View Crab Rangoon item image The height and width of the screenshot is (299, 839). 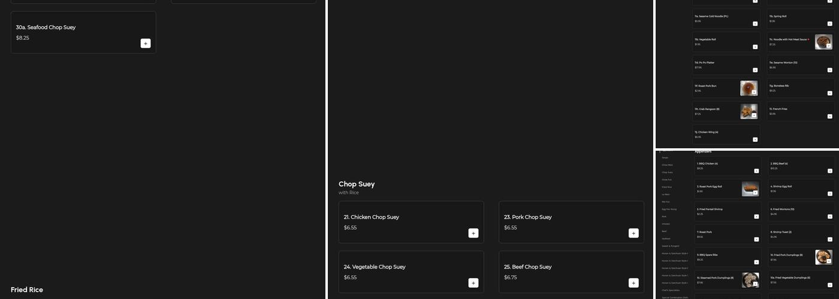(x=749, y=111)
